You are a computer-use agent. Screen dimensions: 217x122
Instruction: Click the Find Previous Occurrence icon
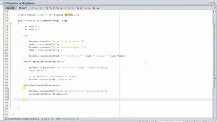(x=51, y=8)
